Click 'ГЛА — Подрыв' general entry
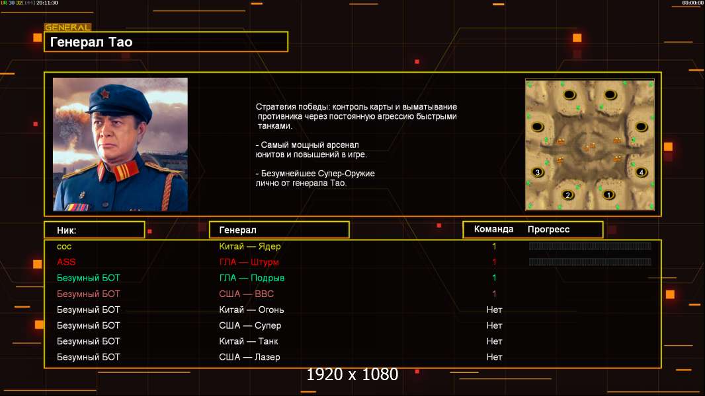 point(252,278)
